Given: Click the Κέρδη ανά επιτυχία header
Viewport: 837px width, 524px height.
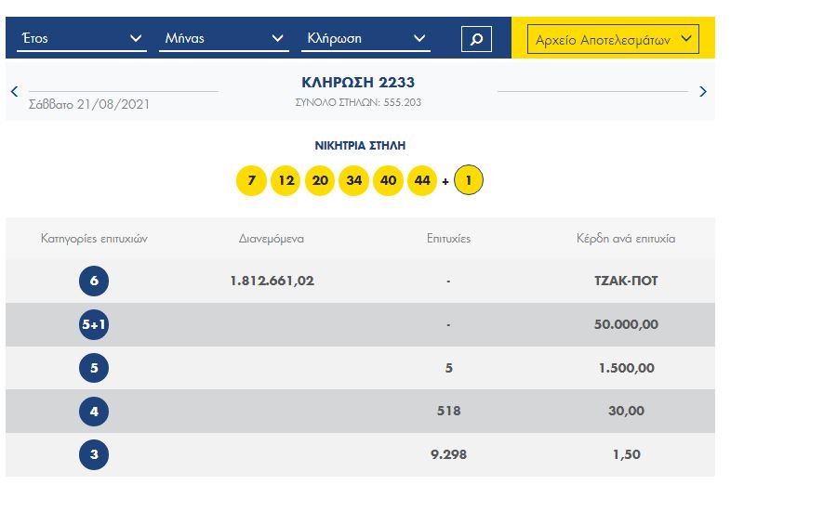Looking at the screenshot, I should tap(626, 239).
